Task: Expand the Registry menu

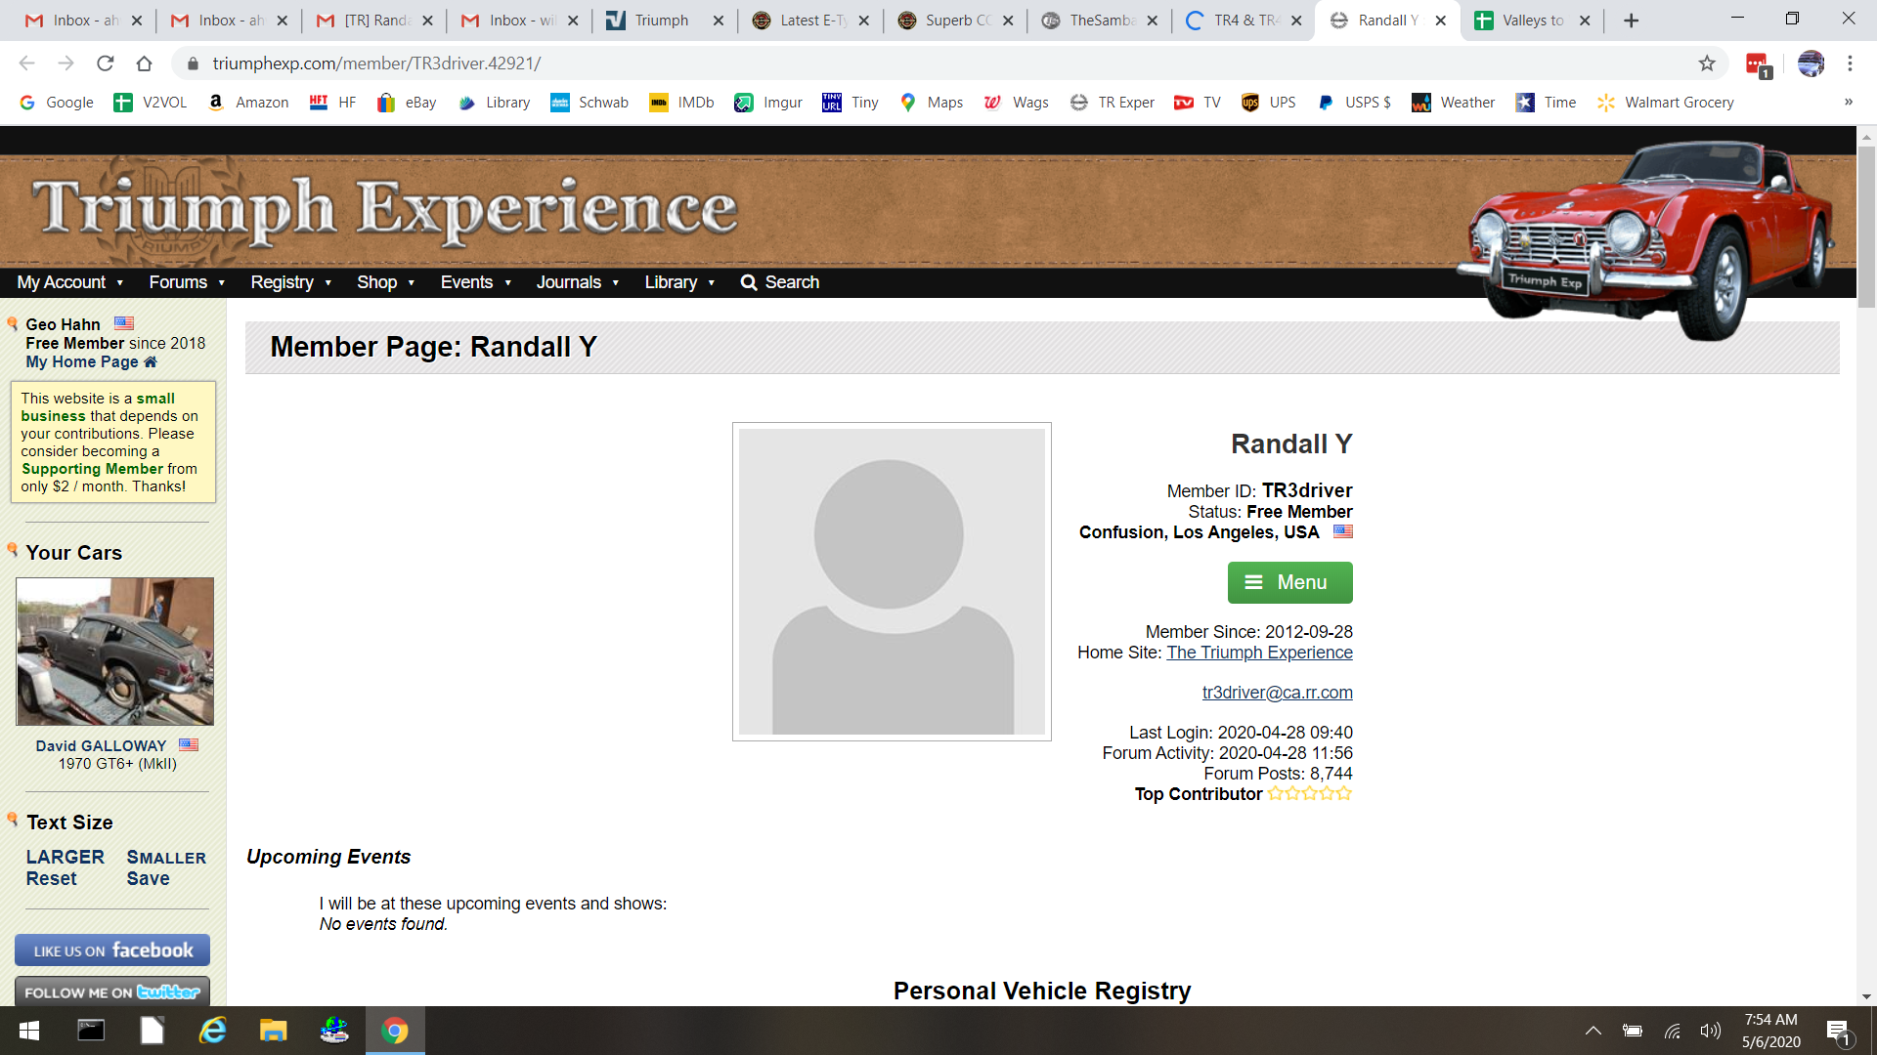Action: [291, 282]
